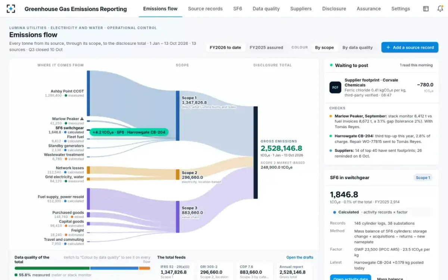Open the CDP 7.8 feed card
The height and width of the screenshot is (280, 448).
(x=254, y=271)
